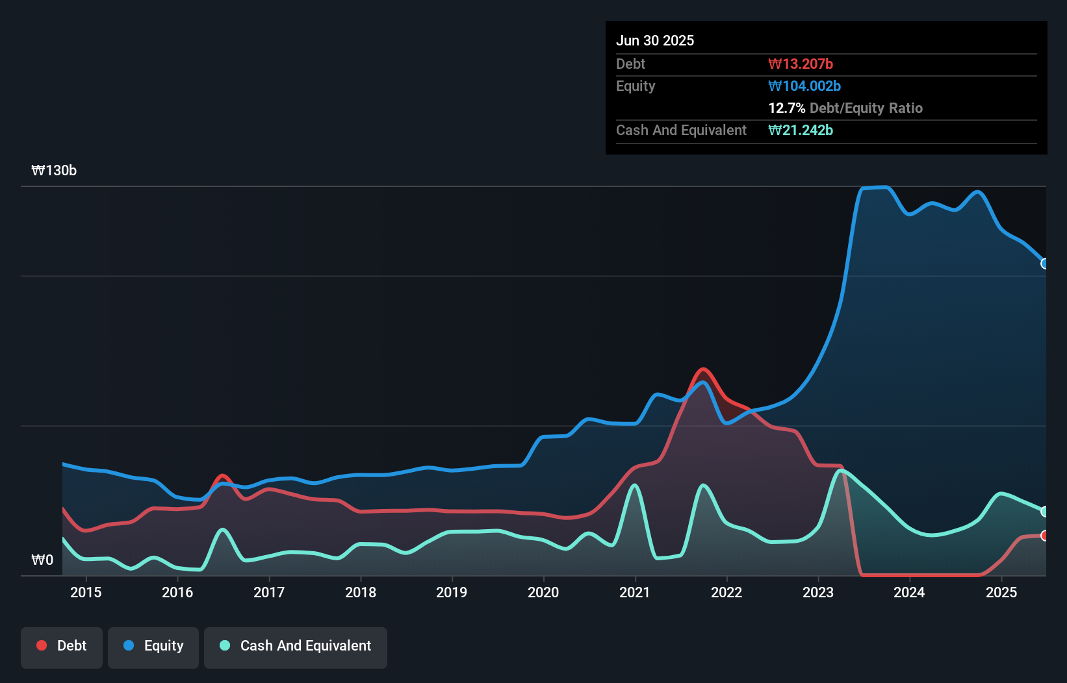
Task: Click the 2021 x-axis label
Action: pos(635,592)
